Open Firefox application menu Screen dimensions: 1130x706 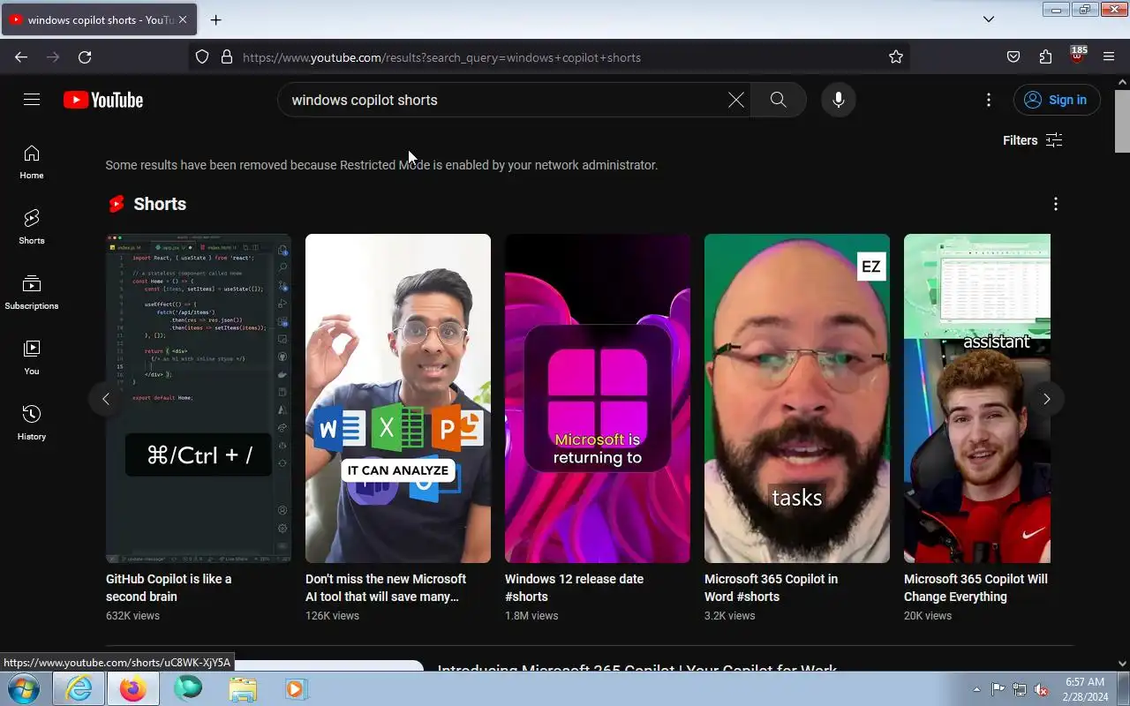pyautogui.click(x=1109, y=57)
